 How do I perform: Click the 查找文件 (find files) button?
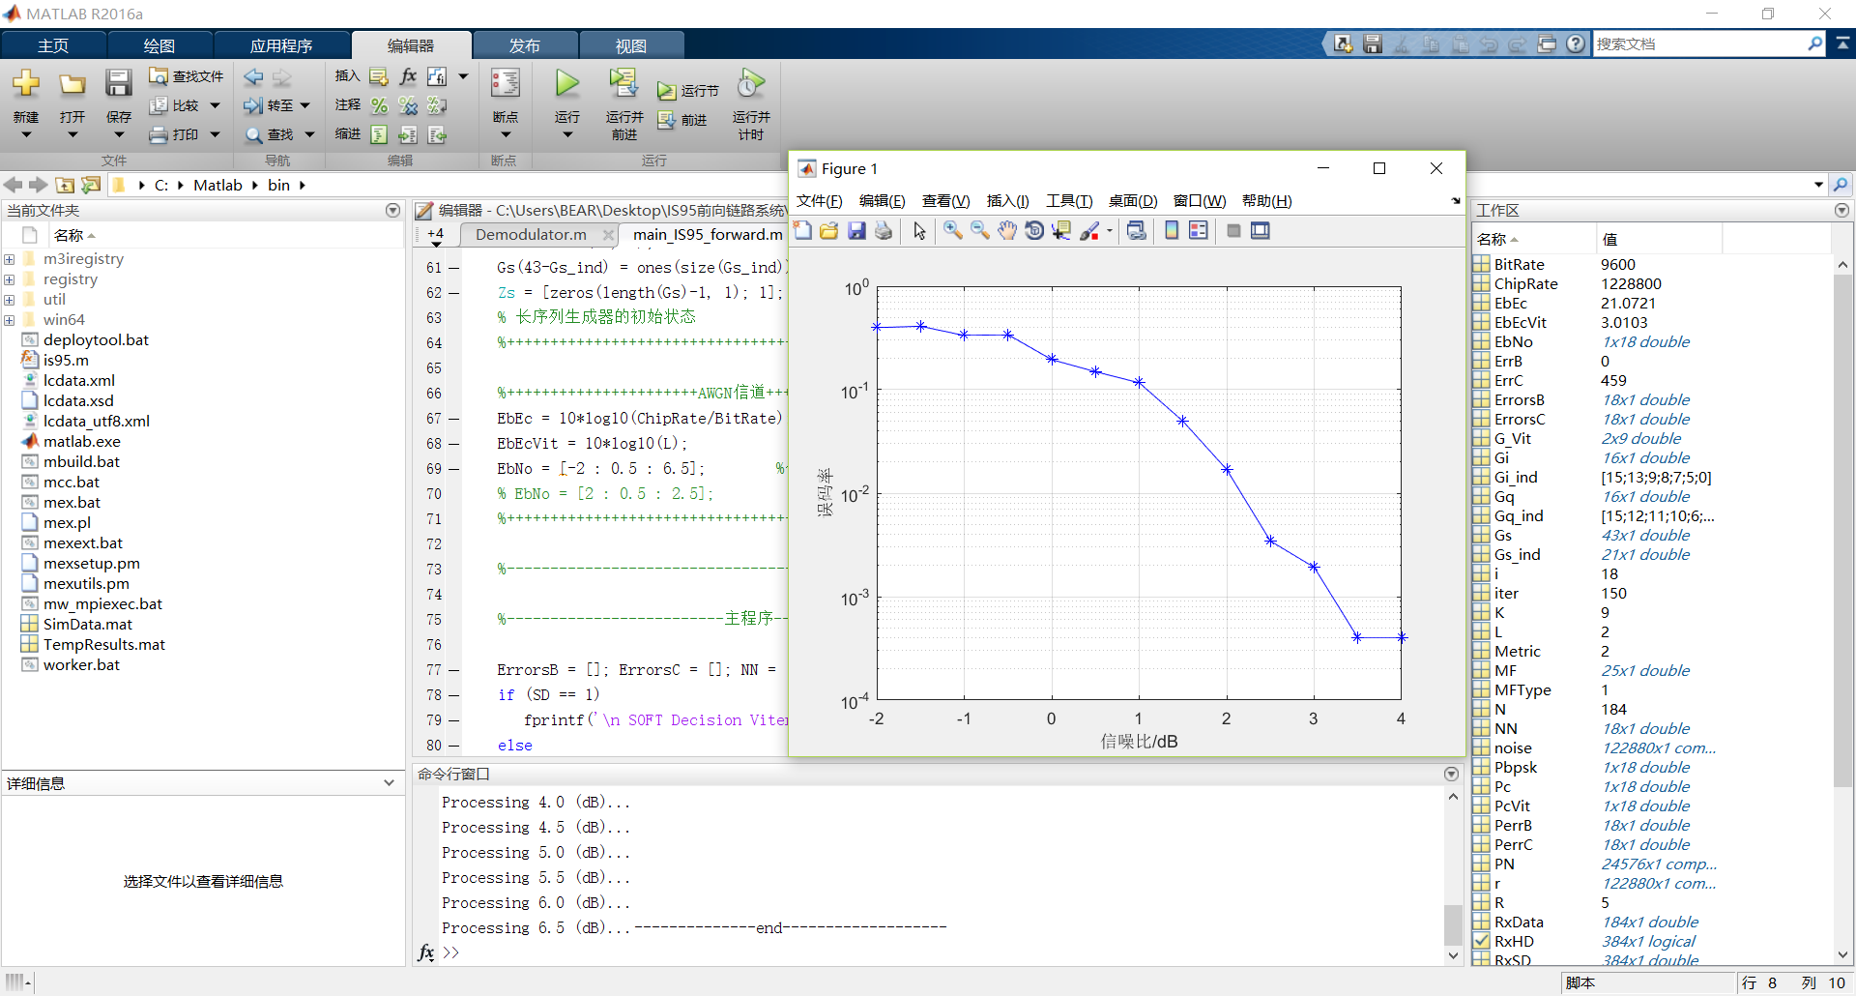pyautogui.click(x=187, y=76)
